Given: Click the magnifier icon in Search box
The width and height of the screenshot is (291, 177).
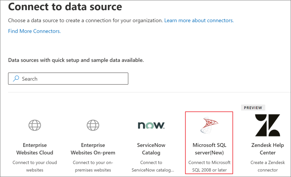Looking at the screenshot, I should [x=16, y=79].
